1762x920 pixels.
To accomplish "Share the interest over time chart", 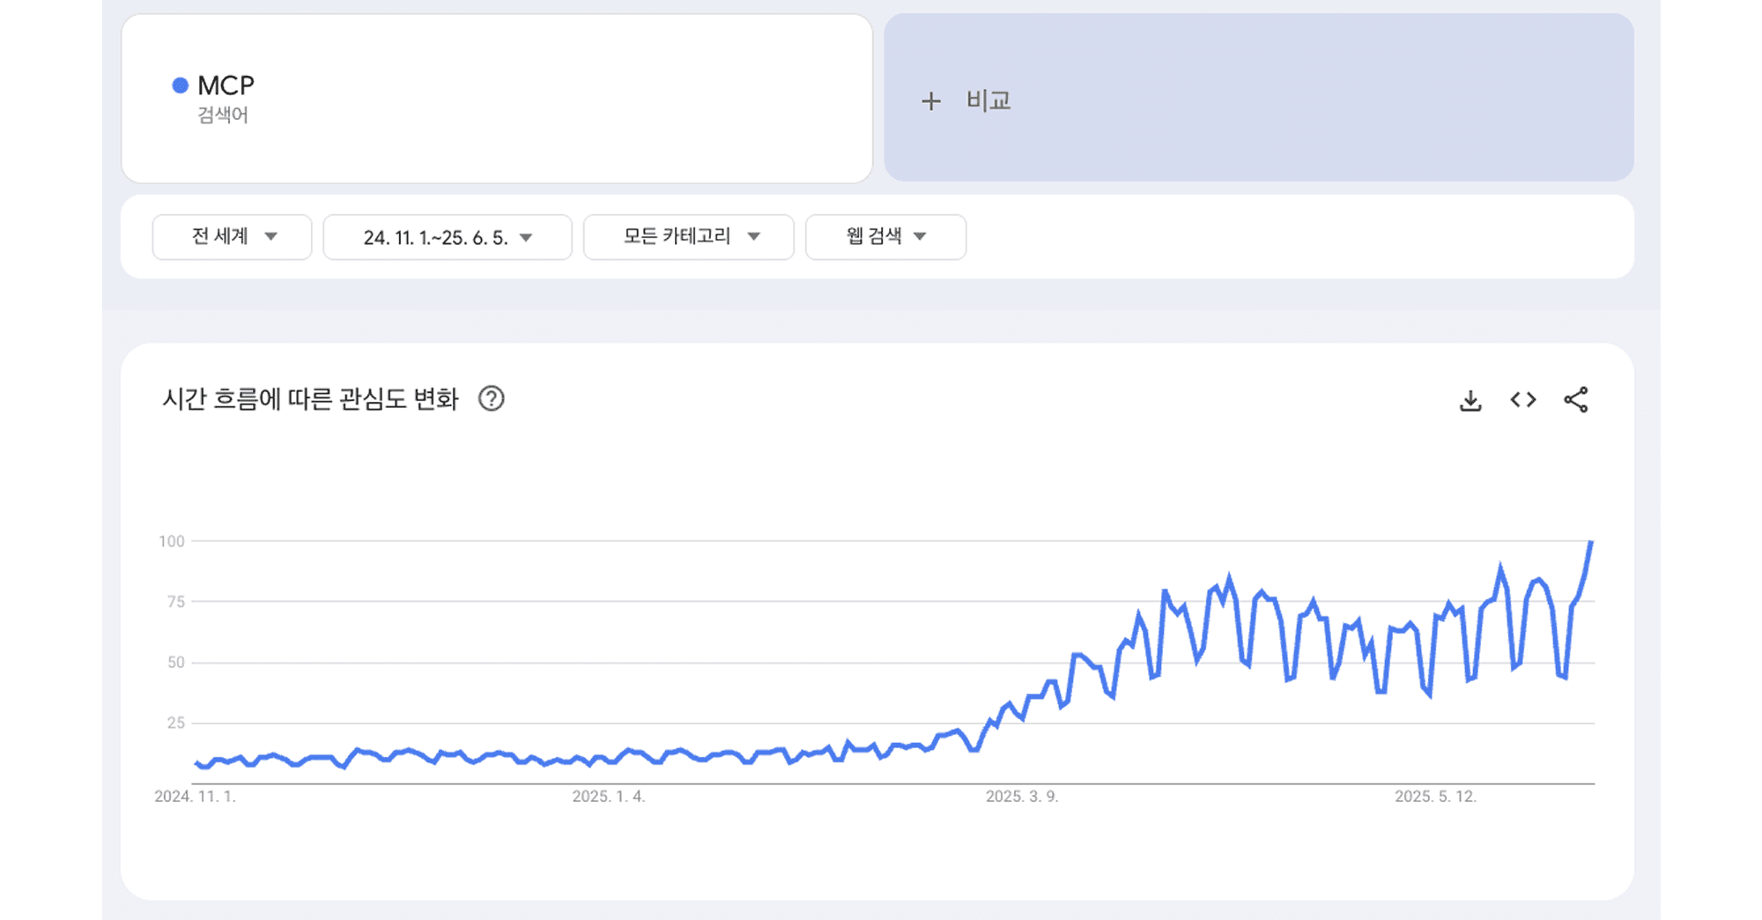I will (x=1576, y=400).
